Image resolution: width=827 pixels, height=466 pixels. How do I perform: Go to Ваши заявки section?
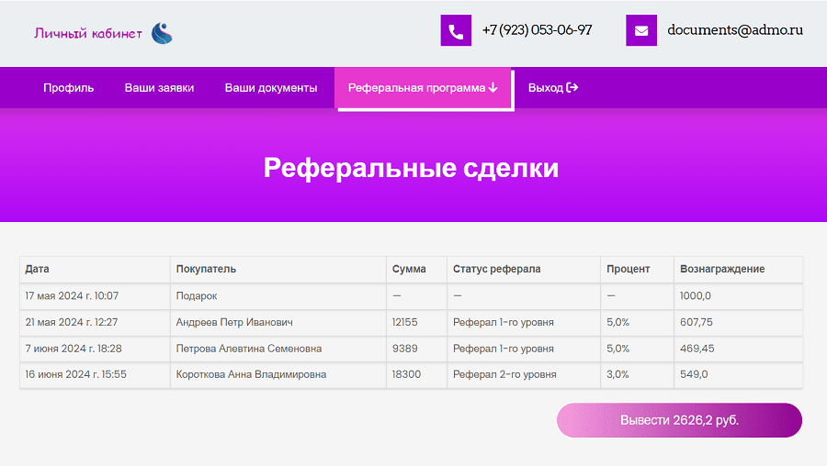pos(159,88)
